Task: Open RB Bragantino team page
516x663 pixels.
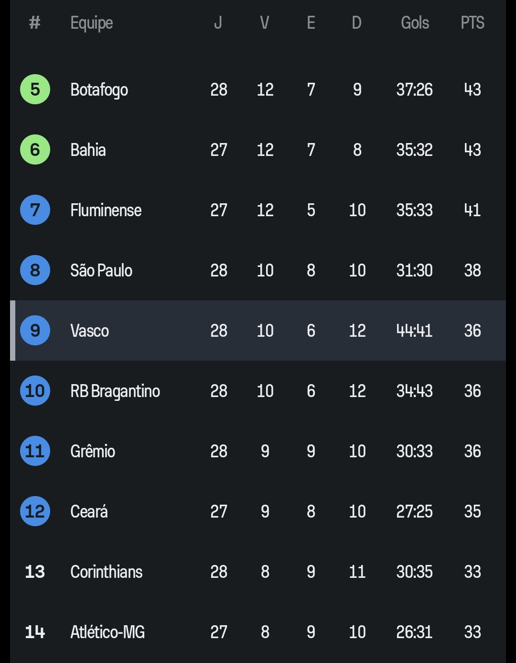Action: [115, 391]
